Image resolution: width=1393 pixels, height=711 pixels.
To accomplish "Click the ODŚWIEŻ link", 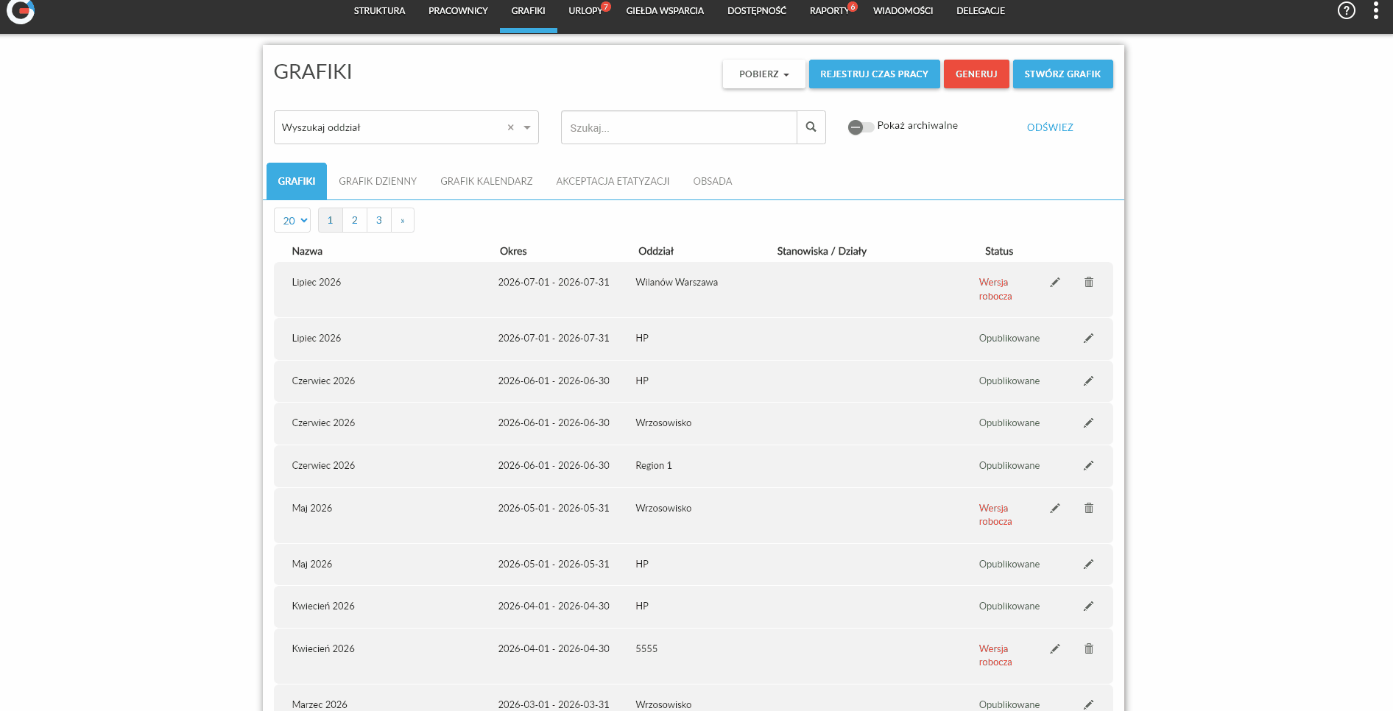I will coord(1050,127).
